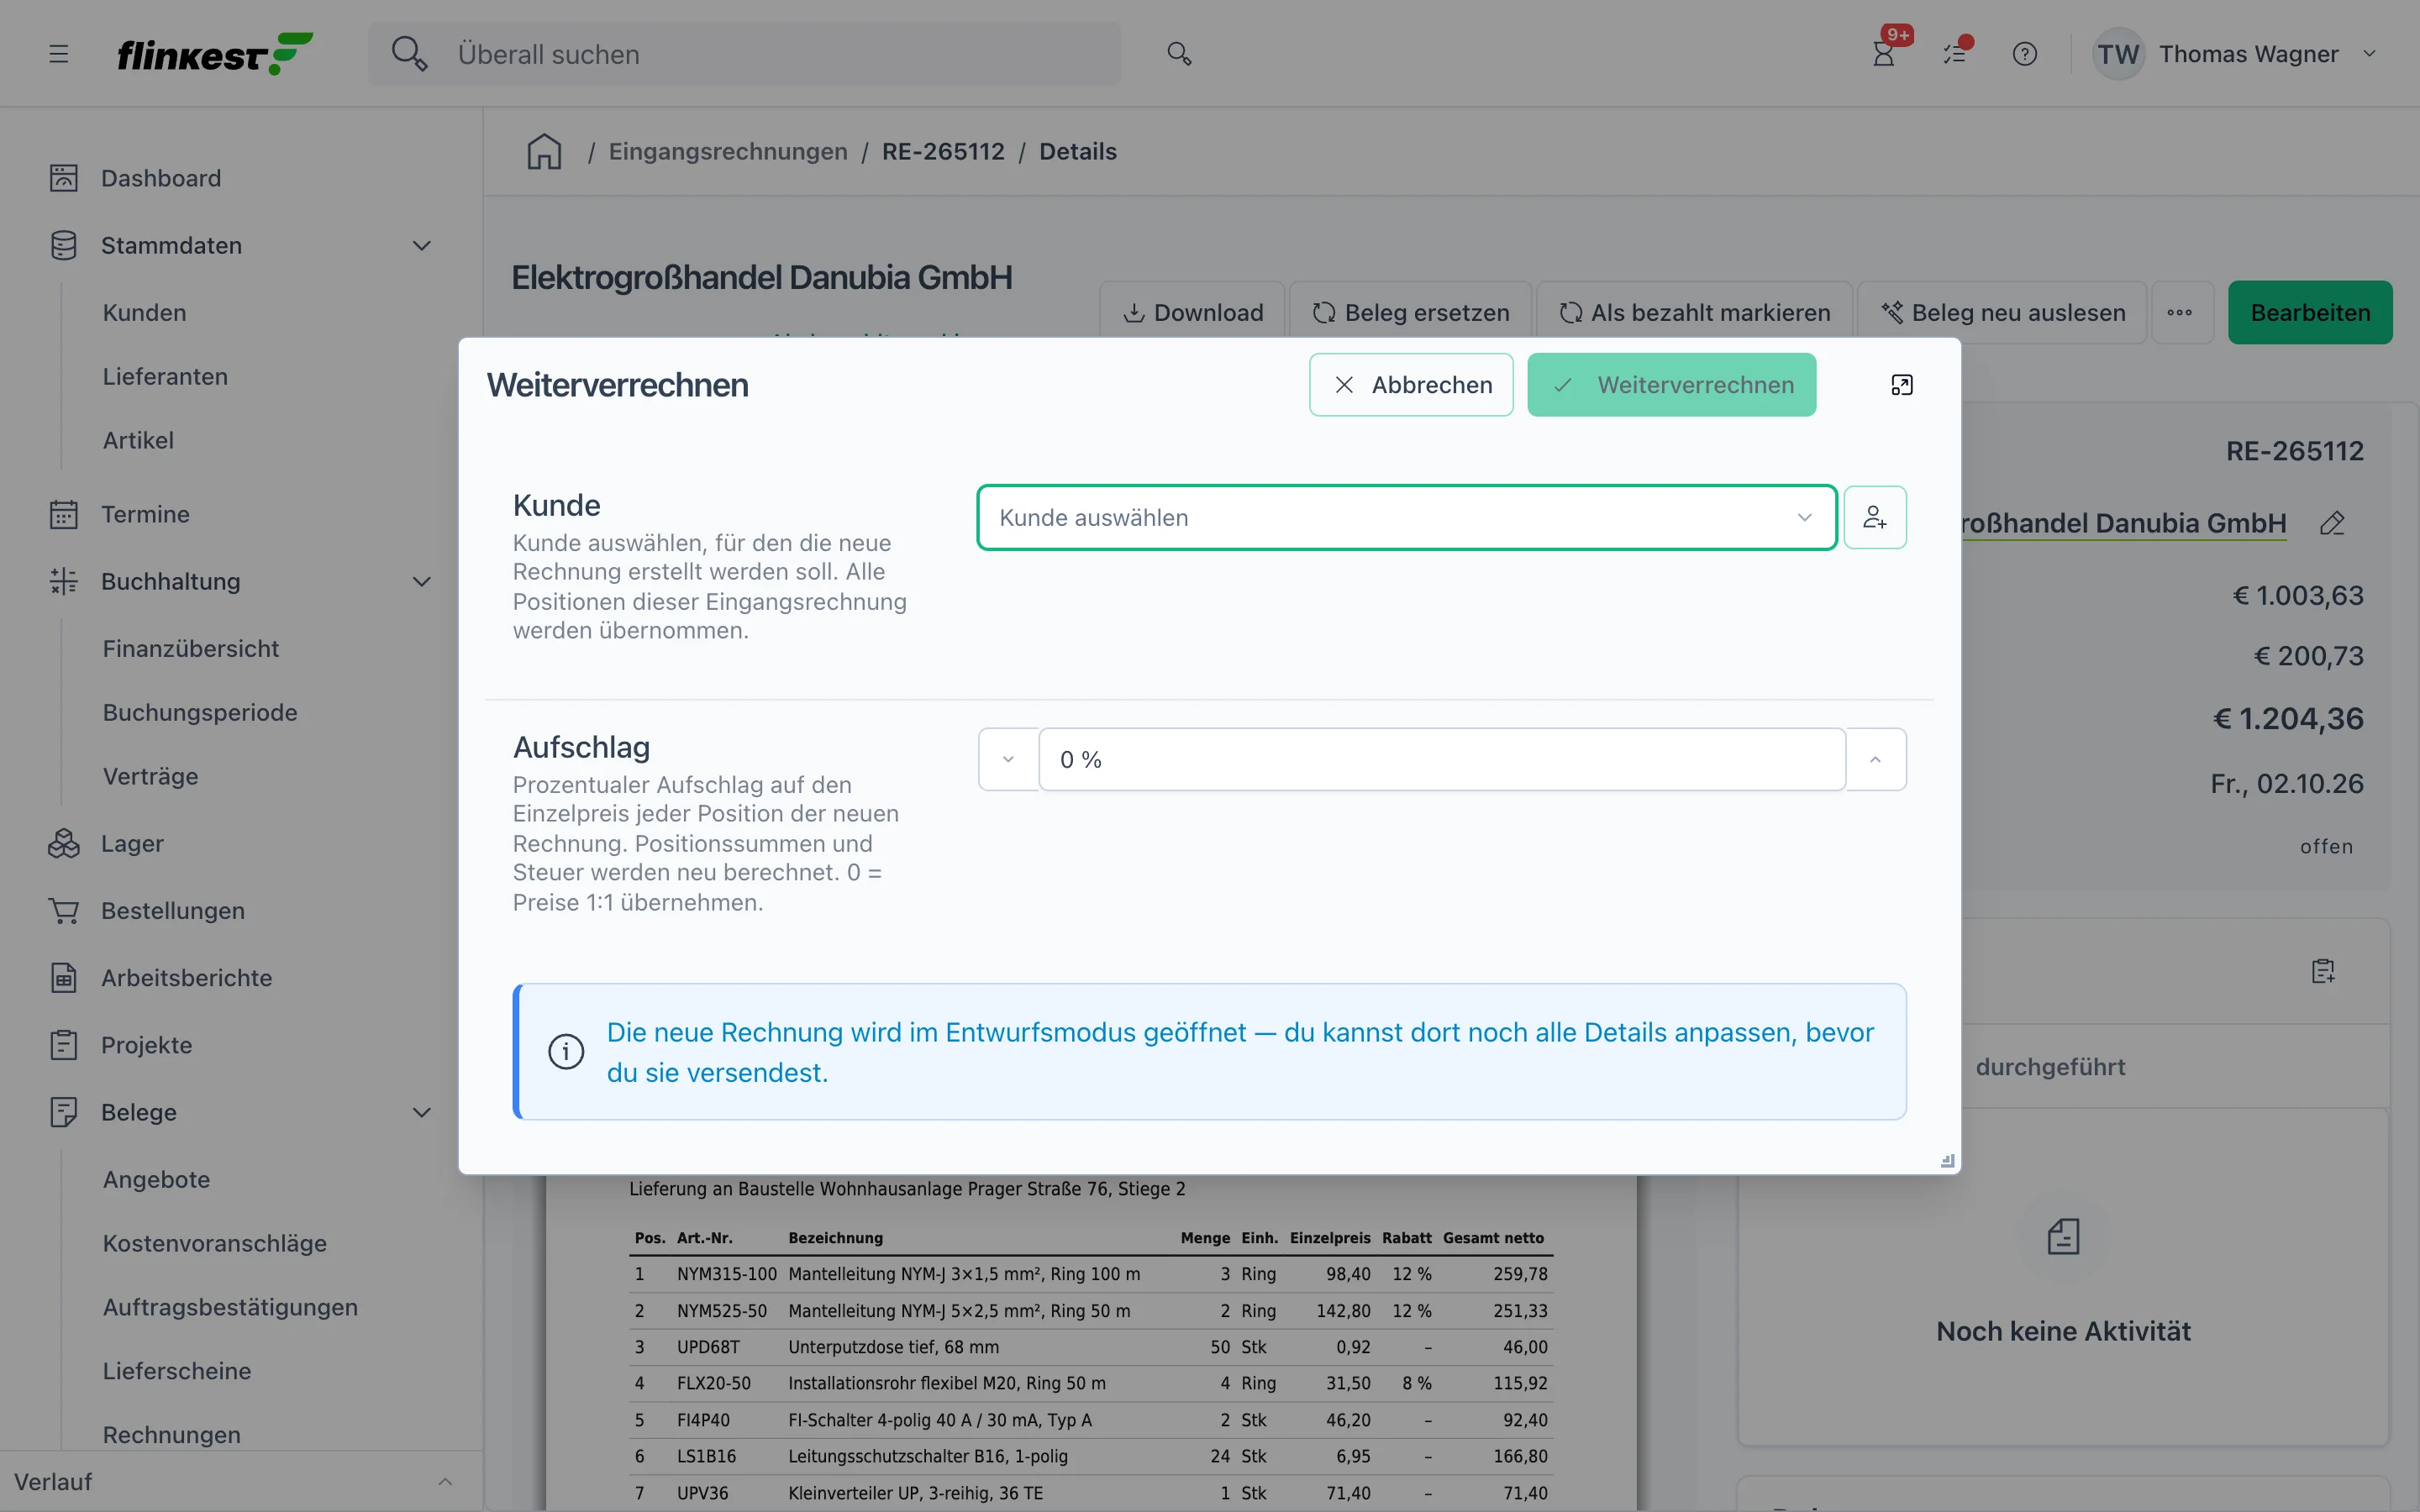Open Lieferanten under Stammdaten

tap(165, 377)
